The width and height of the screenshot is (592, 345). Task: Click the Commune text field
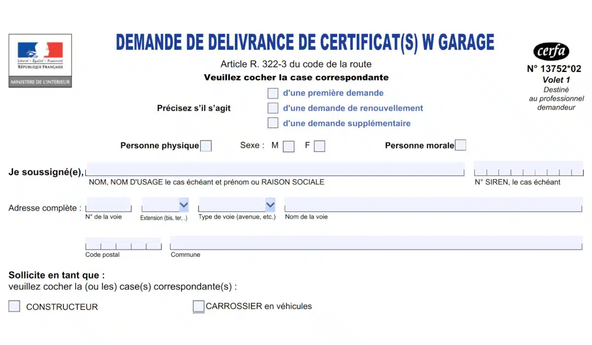[x=376, y=243]
